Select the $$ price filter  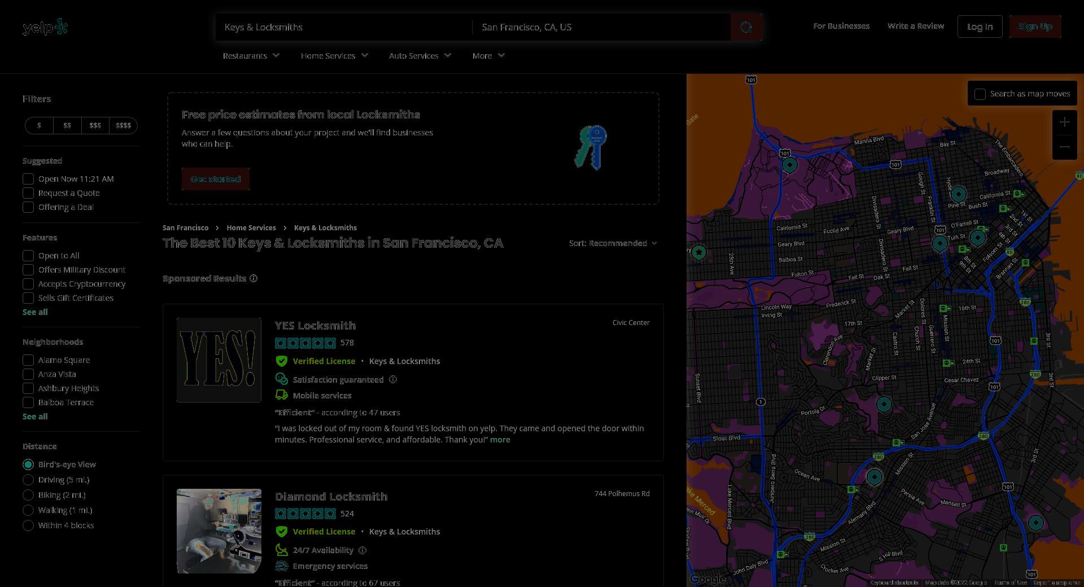(67, 125)
